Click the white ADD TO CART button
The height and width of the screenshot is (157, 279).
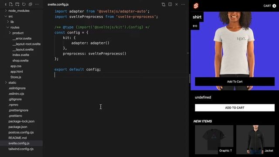(235, 108)
